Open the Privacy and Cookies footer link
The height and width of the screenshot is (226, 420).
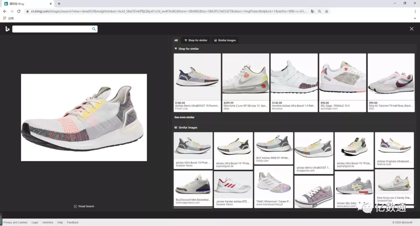tap(15, 222)
